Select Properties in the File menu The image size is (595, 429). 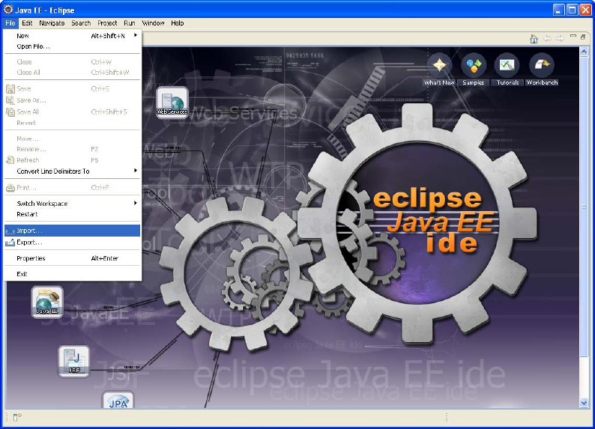point(72,258)
